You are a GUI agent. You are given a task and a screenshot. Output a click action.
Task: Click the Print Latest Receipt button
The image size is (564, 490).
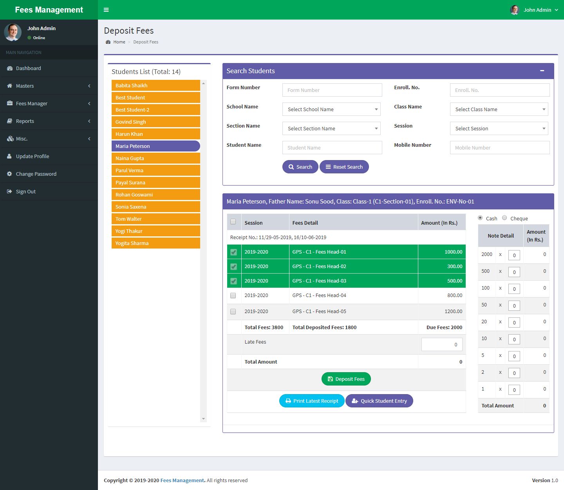[x=312, y=401]
